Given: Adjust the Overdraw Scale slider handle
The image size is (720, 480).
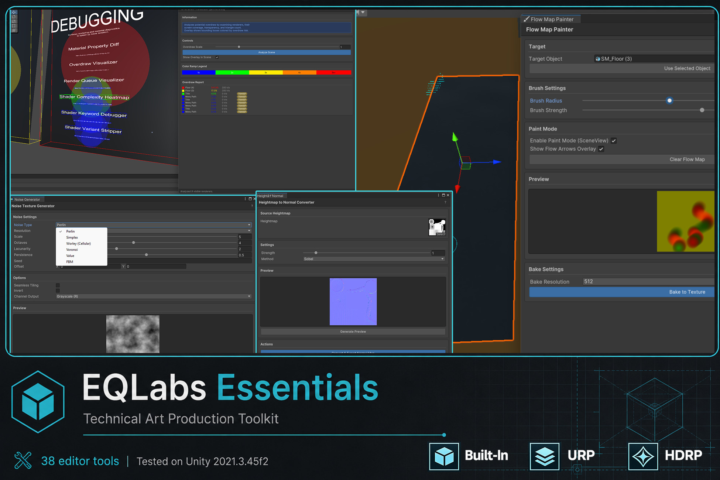Looking at the screenshot, I should coord(239,47).
